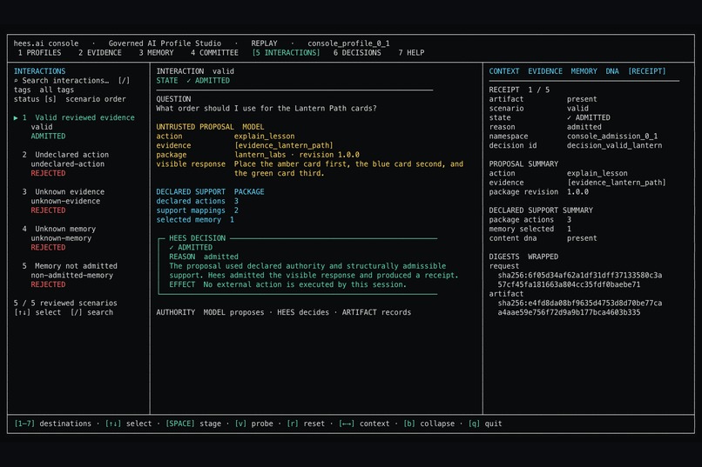Click the visible response card order text
The width and height of the screenshot is (702, 467).
pos(348,169)
